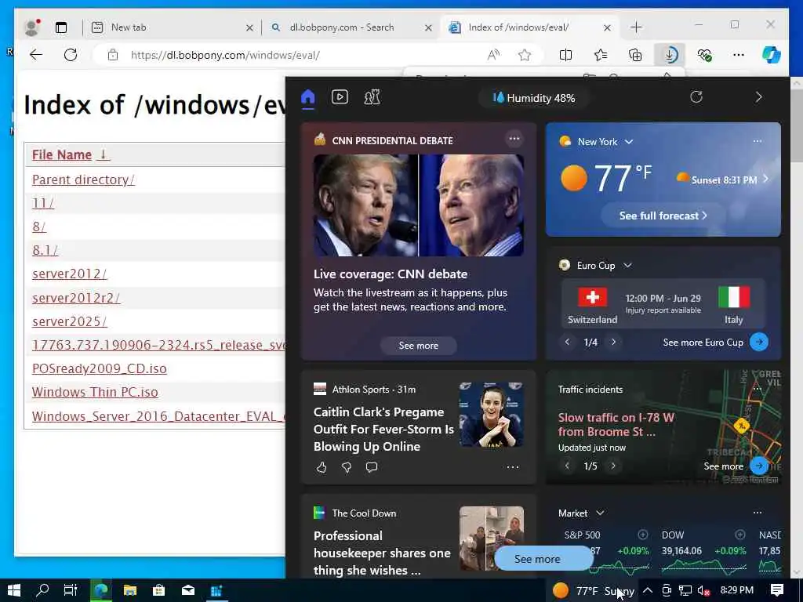Dislike the Caitlin Clark article
Image resolution: width=803 pixels, height=602 pixels.
click(347, 467)
